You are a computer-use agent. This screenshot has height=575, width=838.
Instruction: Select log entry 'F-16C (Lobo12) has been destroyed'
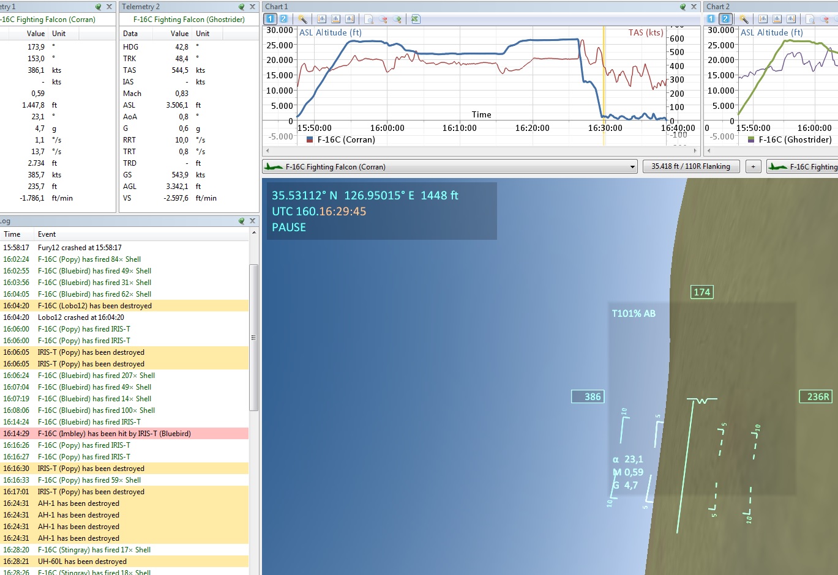[x=124, y=306]
